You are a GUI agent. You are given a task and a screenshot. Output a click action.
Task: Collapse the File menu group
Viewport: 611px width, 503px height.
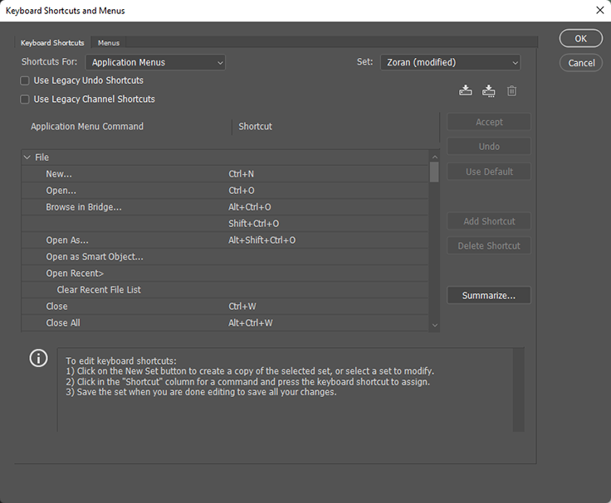click(27, 157)
